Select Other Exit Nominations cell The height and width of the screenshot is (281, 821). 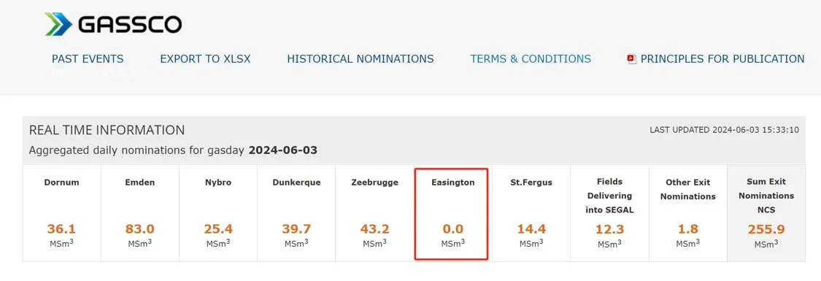(x=688, y=214)
